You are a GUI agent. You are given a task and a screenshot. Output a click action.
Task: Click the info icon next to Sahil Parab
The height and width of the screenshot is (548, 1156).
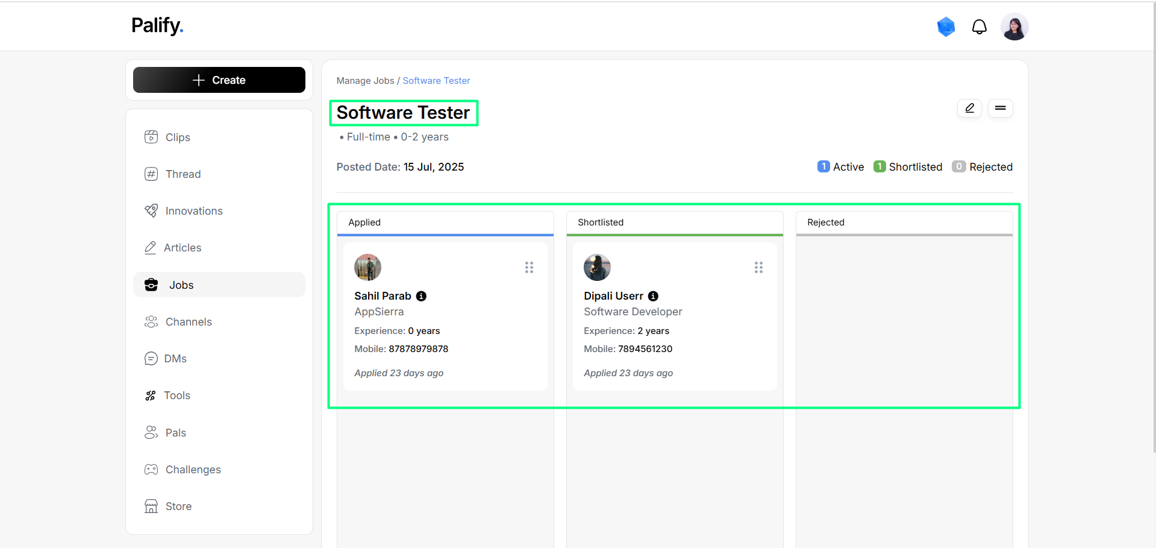422,296
